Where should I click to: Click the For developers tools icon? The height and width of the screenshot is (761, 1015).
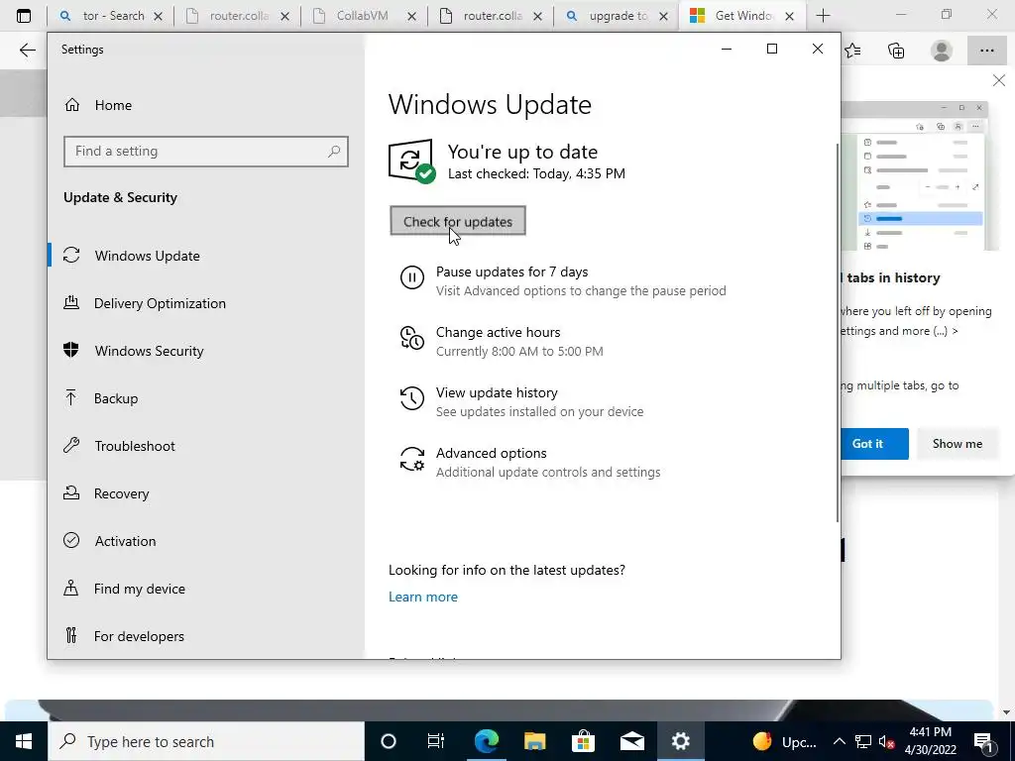point(71,635)
